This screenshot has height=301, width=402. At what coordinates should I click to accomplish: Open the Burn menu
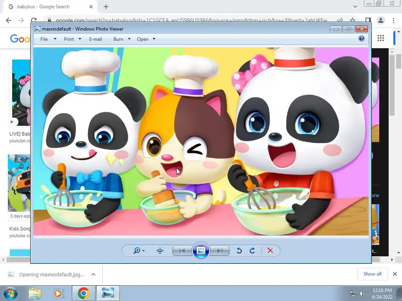(x=118, y=39)
